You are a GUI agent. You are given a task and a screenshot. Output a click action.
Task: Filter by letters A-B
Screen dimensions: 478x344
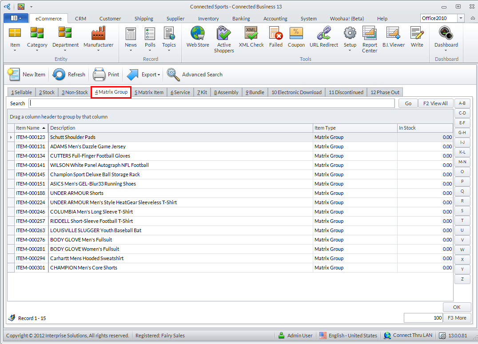tap(462, 103)
